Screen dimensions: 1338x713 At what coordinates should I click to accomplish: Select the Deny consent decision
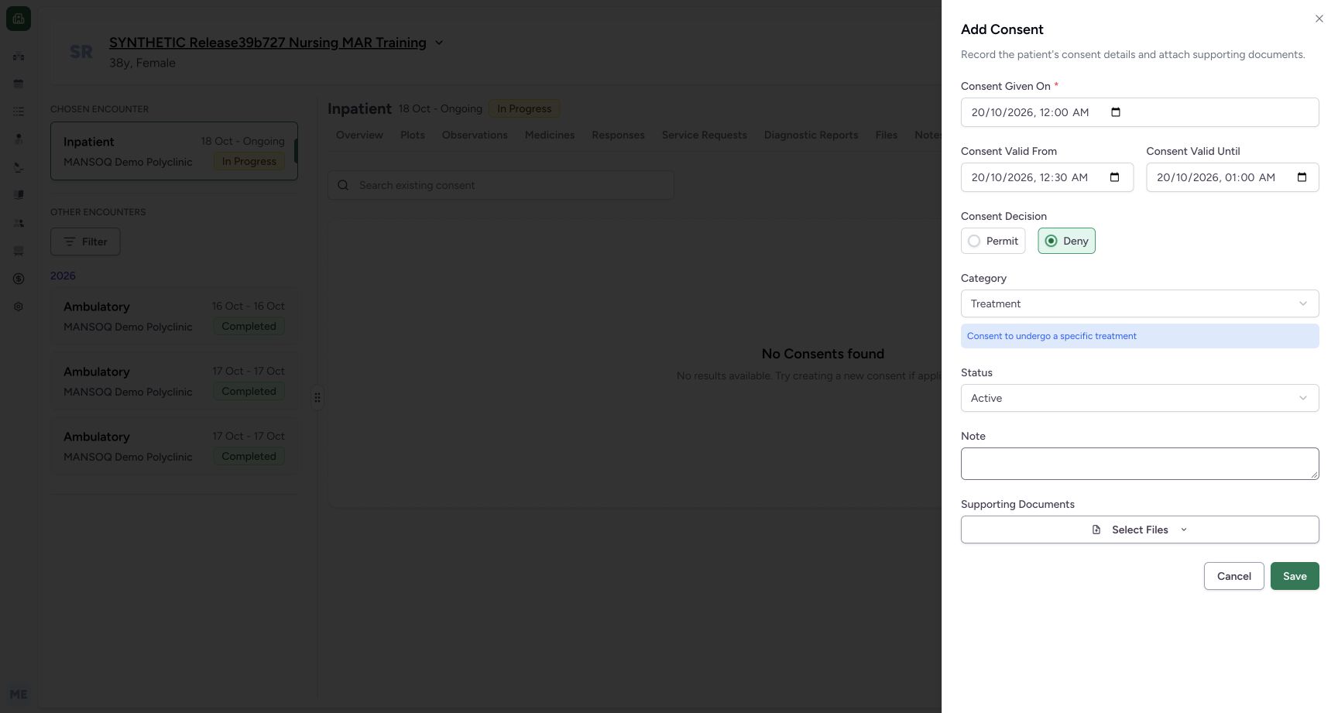click(x=1066, y=241)
